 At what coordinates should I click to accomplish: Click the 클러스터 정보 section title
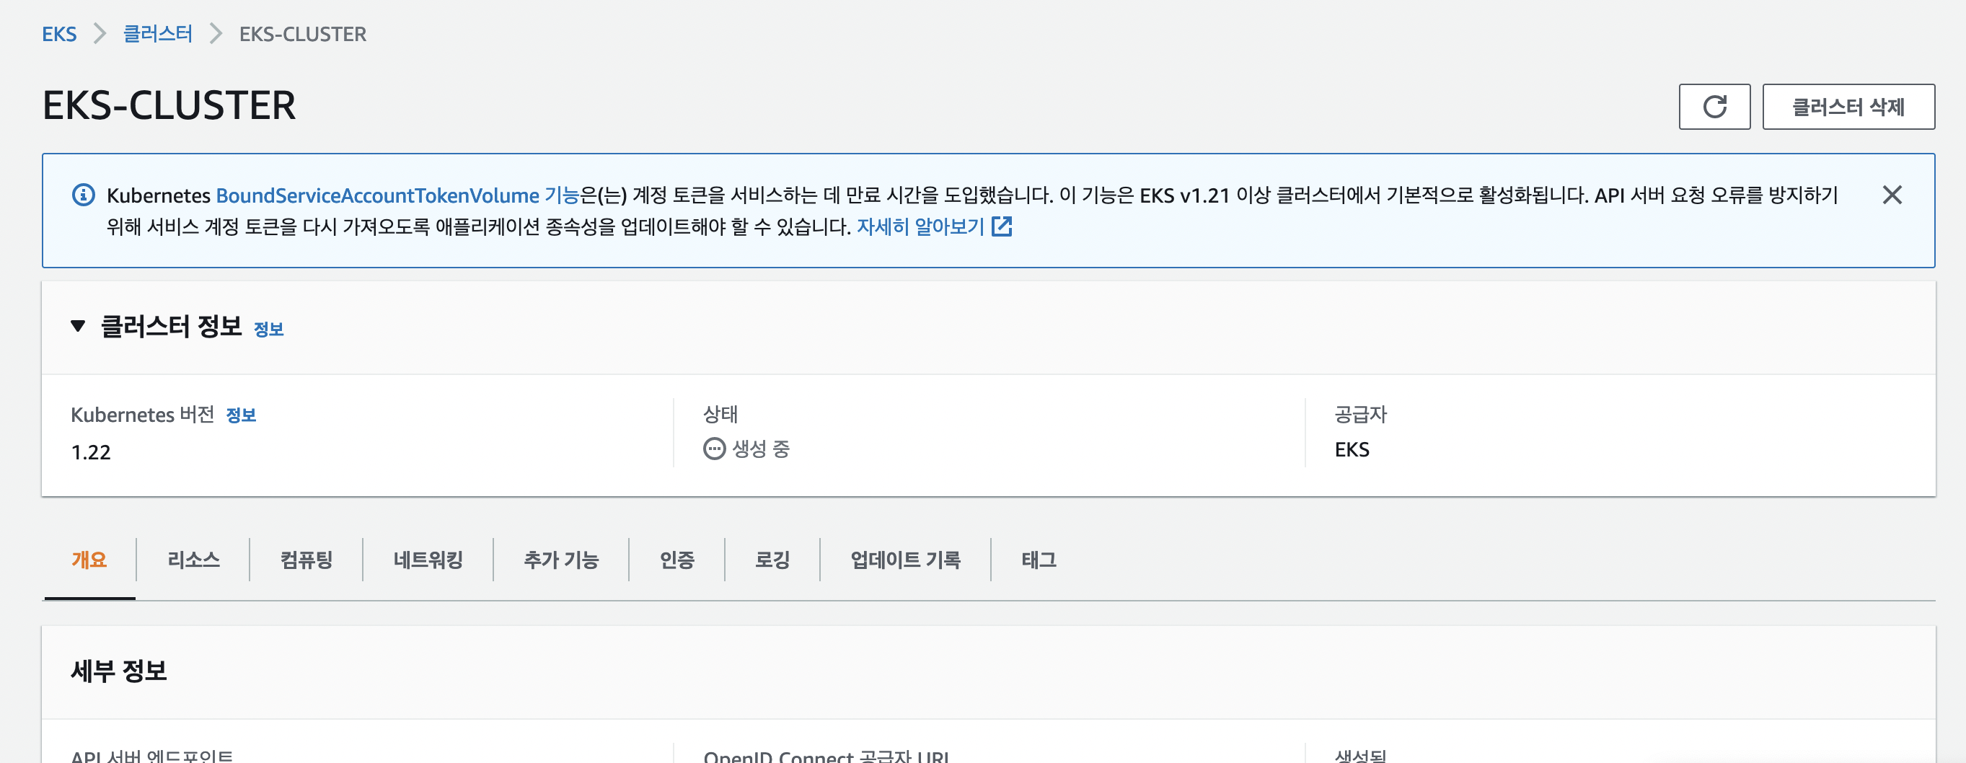(x=171, y=327)
